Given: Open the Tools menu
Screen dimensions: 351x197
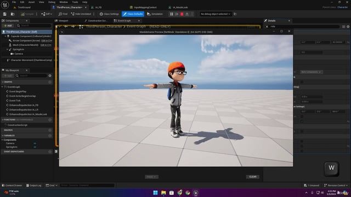Looking at the screenshot, I should click(75, 2).
